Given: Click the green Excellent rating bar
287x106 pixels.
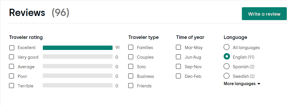Looking at the screenshot, I should click(x=78, y=48).
